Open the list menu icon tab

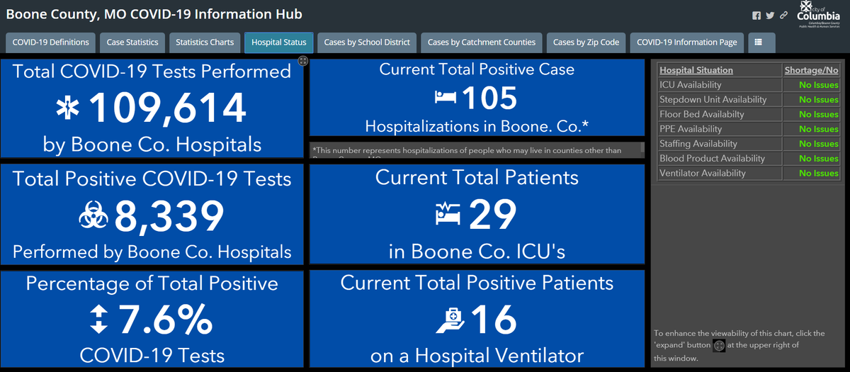[x=759, y=43]
